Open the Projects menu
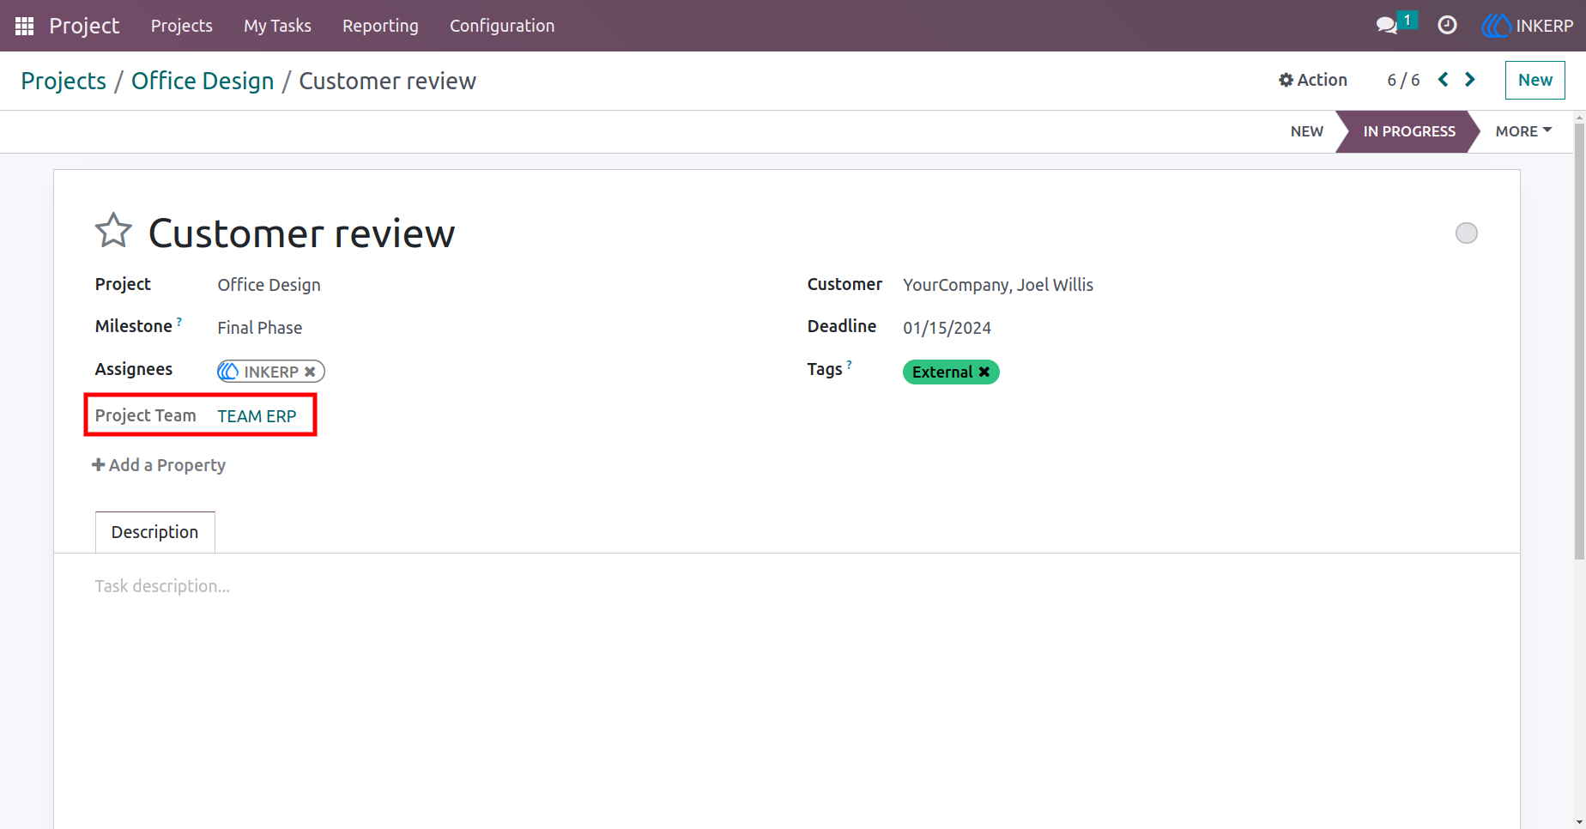The height and width of the screenshot is (829, 1586). coord(182,26)
